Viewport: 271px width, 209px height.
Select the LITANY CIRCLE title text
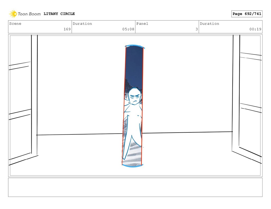[59, 14]
